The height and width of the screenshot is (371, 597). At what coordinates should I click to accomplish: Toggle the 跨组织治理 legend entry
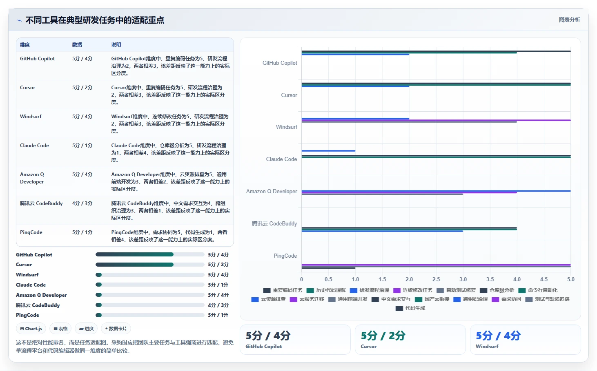[x=470, y=299]
